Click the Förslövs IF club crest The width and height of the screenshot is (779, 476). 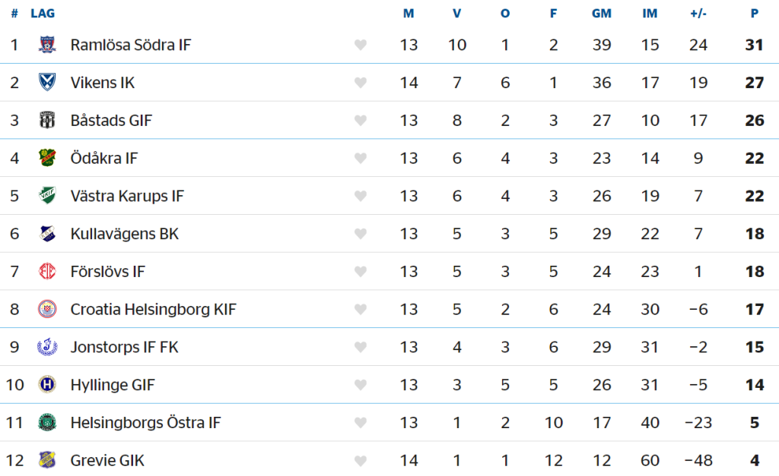point(47,272)
